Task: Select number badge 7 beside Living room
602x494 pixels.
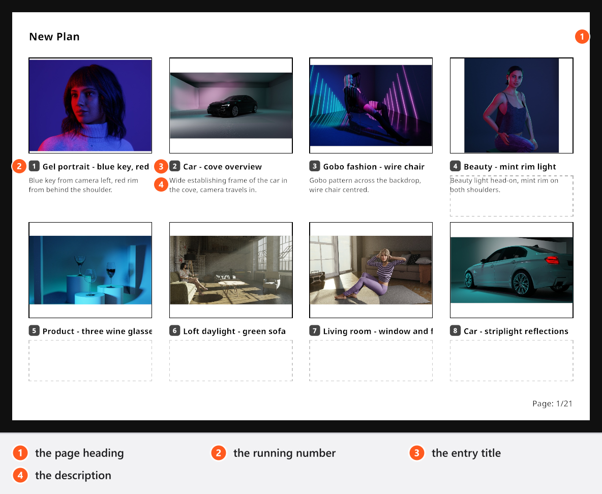Action: (315, 331)
